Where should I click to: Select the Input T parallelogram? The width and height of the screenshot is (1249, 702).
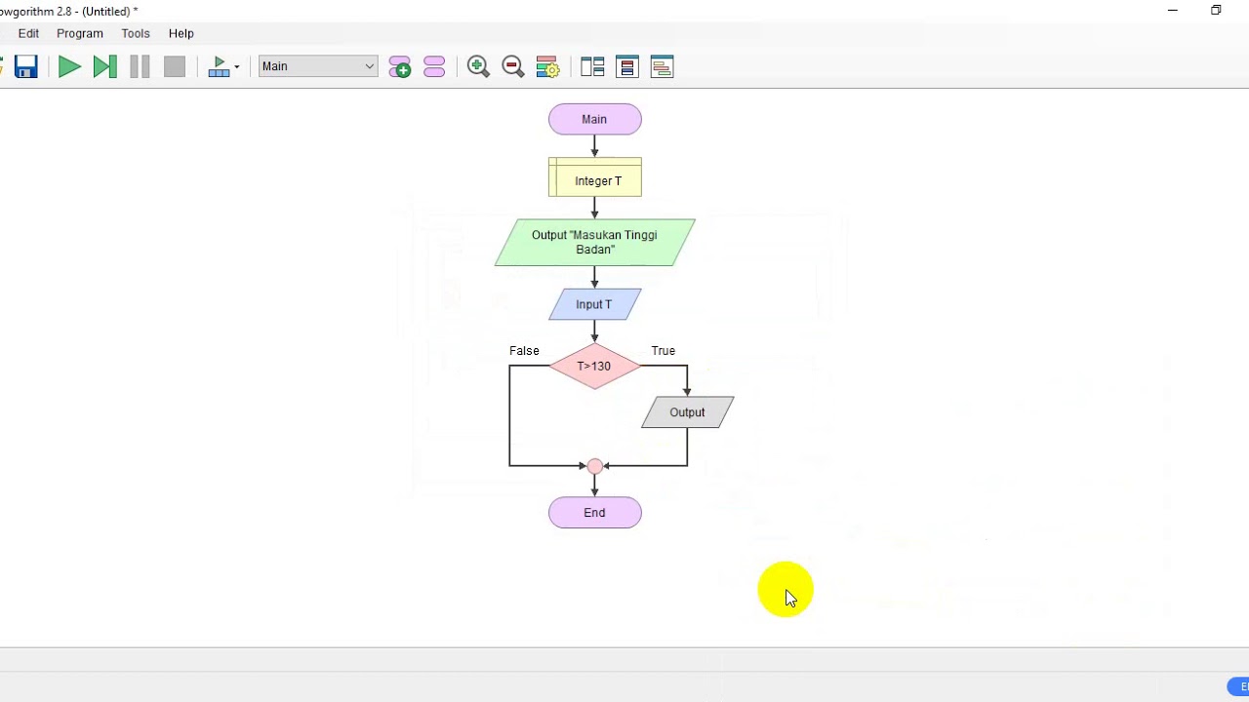pos(594,304)
